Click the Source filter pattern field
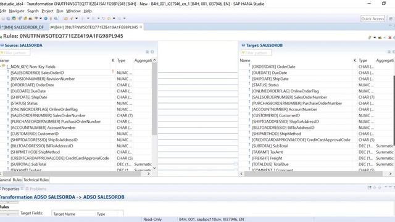The height and width of the screenshot is (222, 395). (x=15, y=53)
